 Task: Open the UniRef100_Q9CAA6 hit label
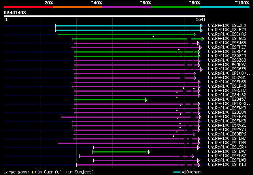pyautogui.click(x=227, y=34)
